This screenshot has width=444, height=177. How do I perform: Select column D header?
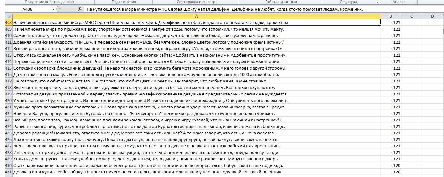point(432,16)
